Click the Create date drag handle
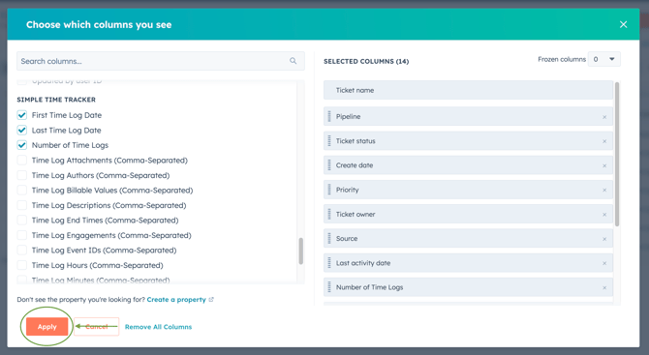The width and height of the screenshot is (649, 355). pos(329,165)
